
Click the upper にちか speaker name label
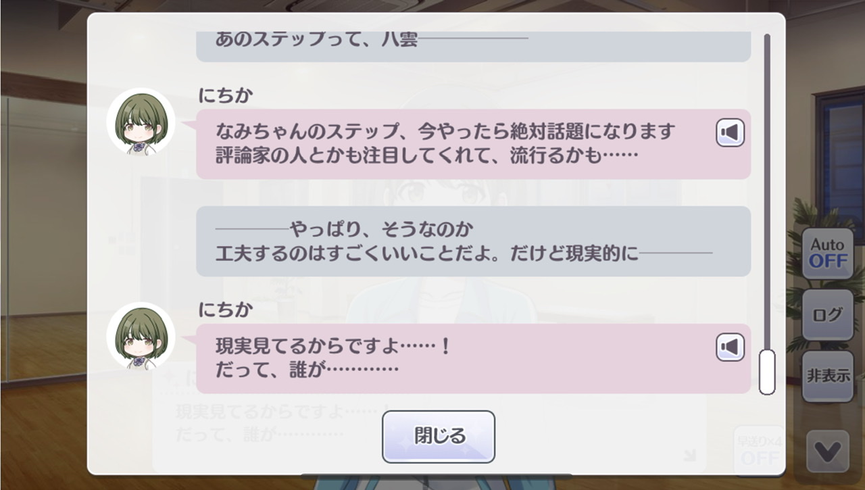[225, 96]
